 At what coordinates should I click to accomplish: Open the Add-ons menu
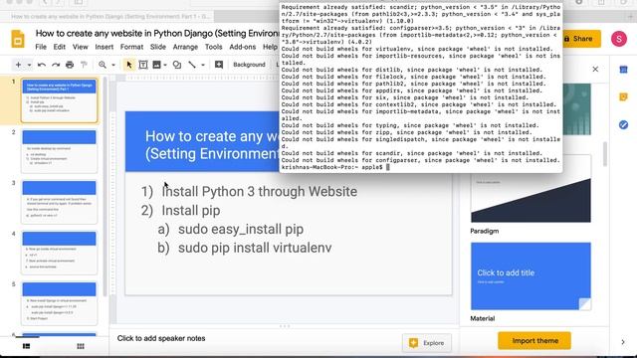click(243, 47)
